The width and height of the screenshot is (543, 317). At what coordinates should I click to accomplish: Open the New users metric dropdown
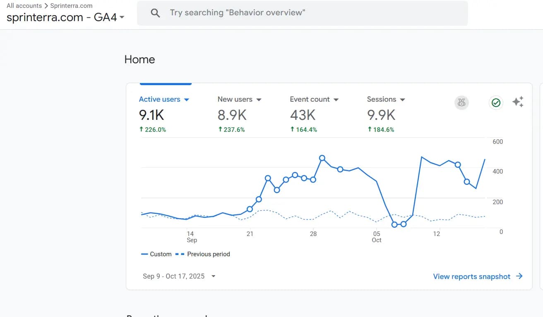coord(240,99)
